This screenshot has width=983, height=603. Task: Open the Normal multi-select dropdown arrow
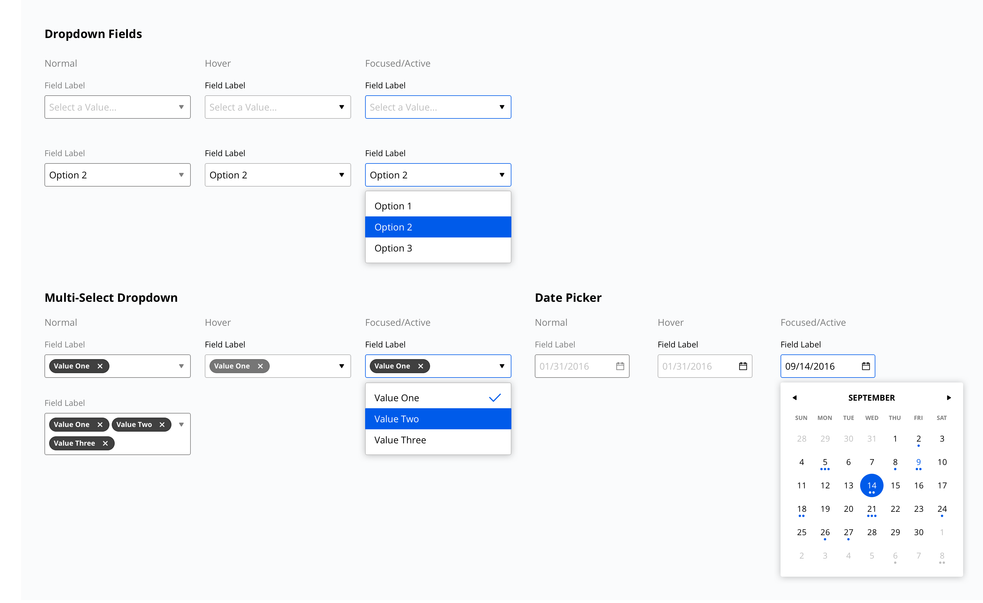tap(181, 366)
